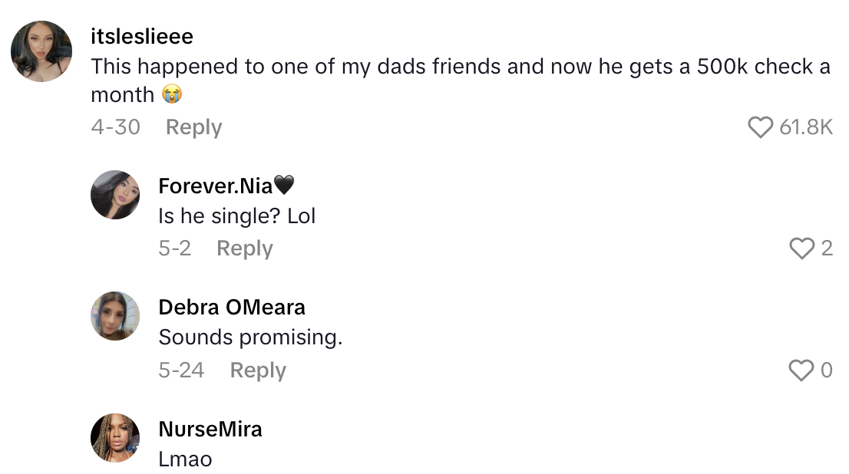
Task: Click the 5-24 timestamp on Debra's comment
Action: [181, 370]
